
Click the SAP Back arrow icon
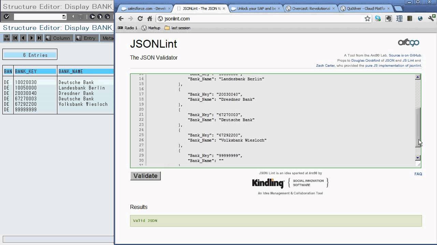pos(93,17)
